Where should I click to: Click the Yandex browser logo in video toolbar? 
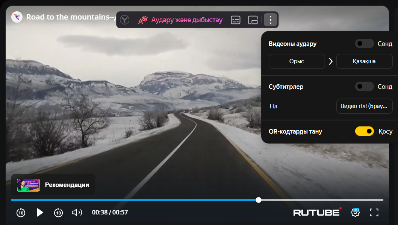click(x=125, y=20)
